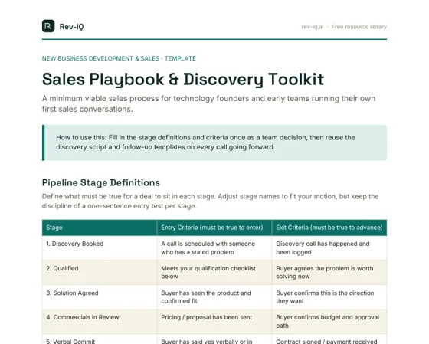Click the Rev-IQ brand name
Viewport: 429px width, 344px height.
[x=71, y=27]
